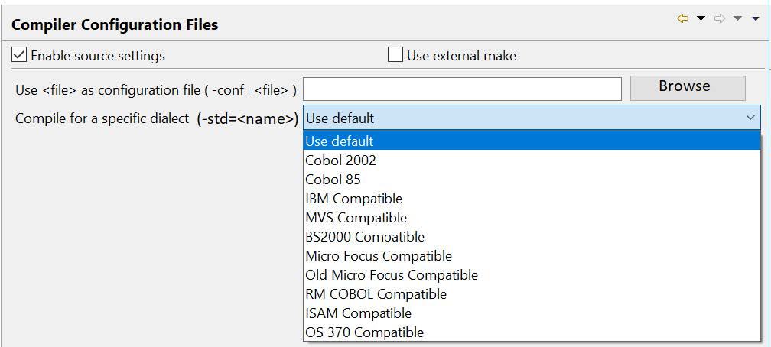Open the forward history dropdown arrow

737,18
